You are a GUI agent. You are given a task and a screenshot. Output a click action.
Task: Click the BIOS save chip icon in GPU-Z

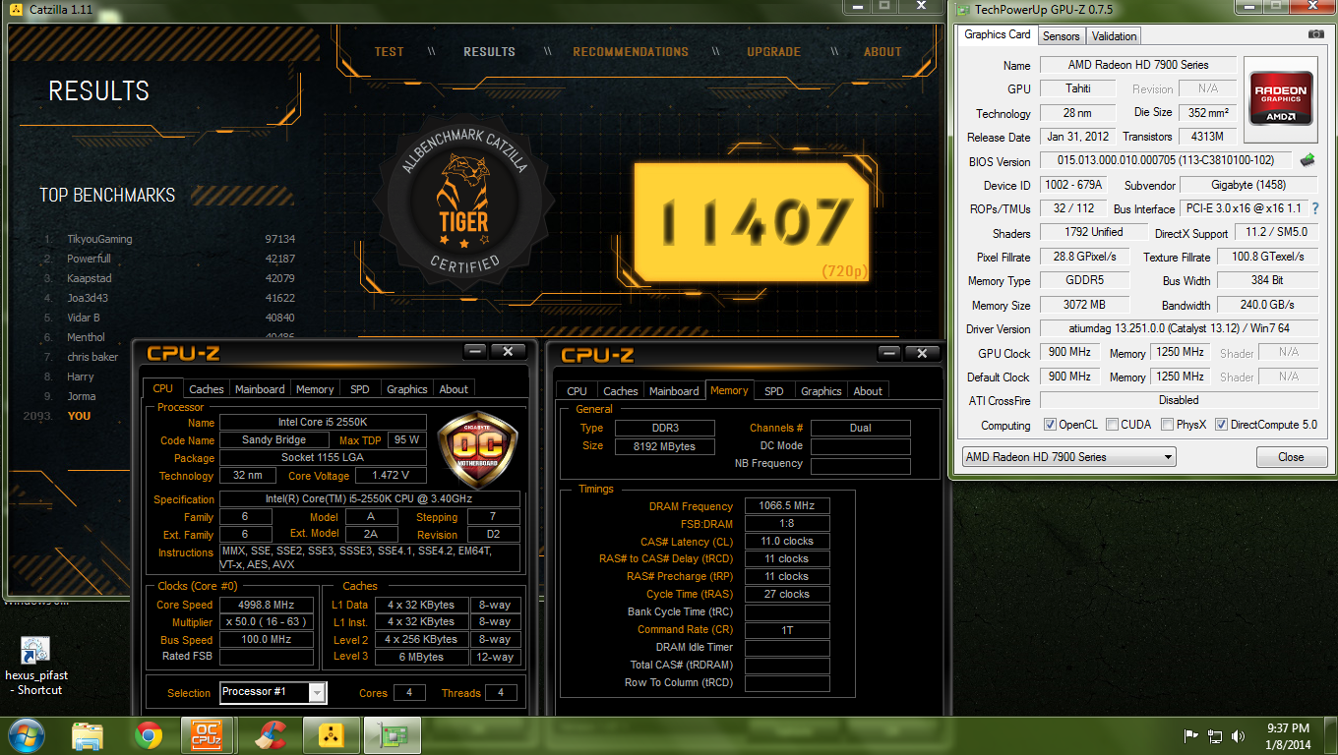[1308, 160]
